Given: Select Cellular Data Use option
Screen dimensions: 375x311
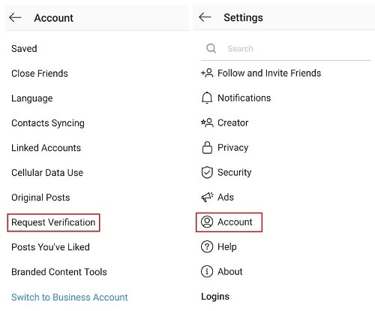Looking at the screenshot, I should pos(47,173).
